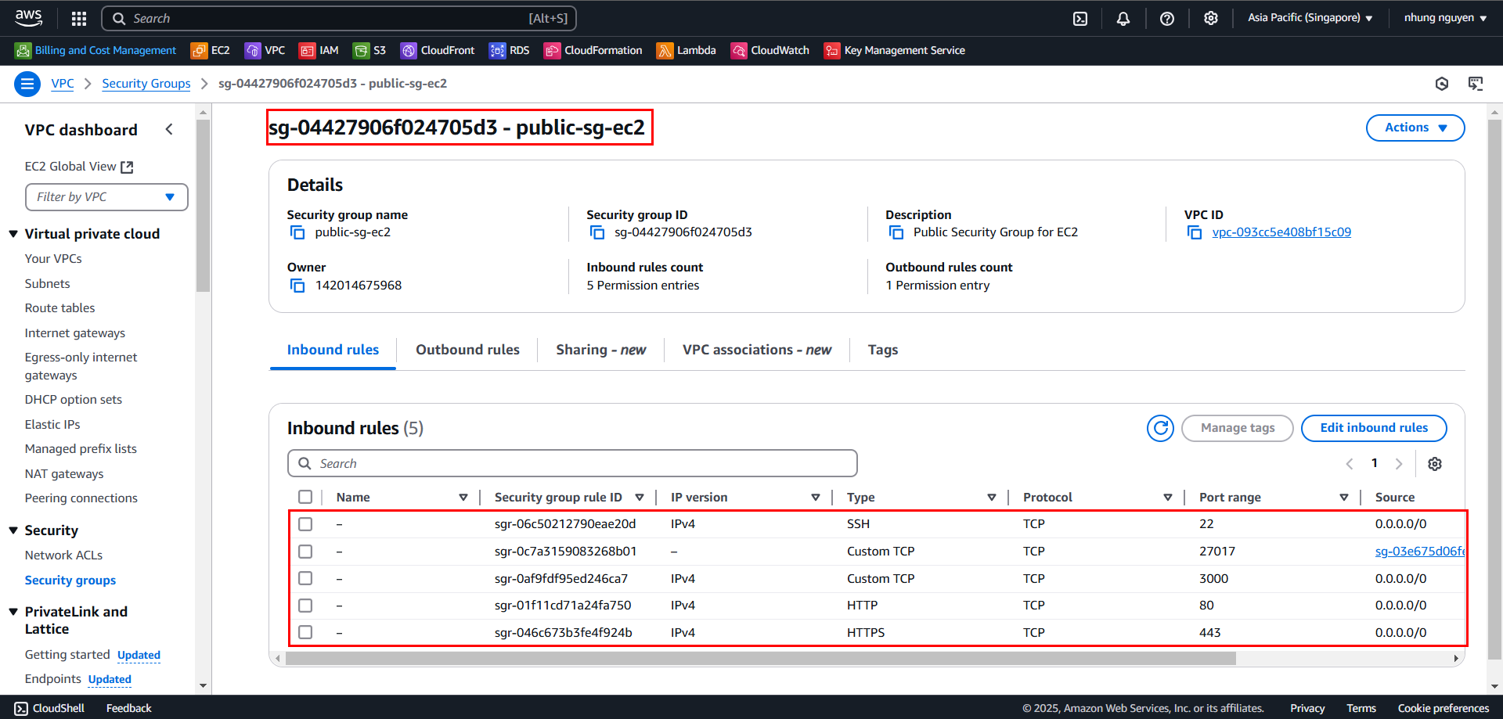
Task: Click the info panel icon near breadcrumb right
Action: (1442, 84)
